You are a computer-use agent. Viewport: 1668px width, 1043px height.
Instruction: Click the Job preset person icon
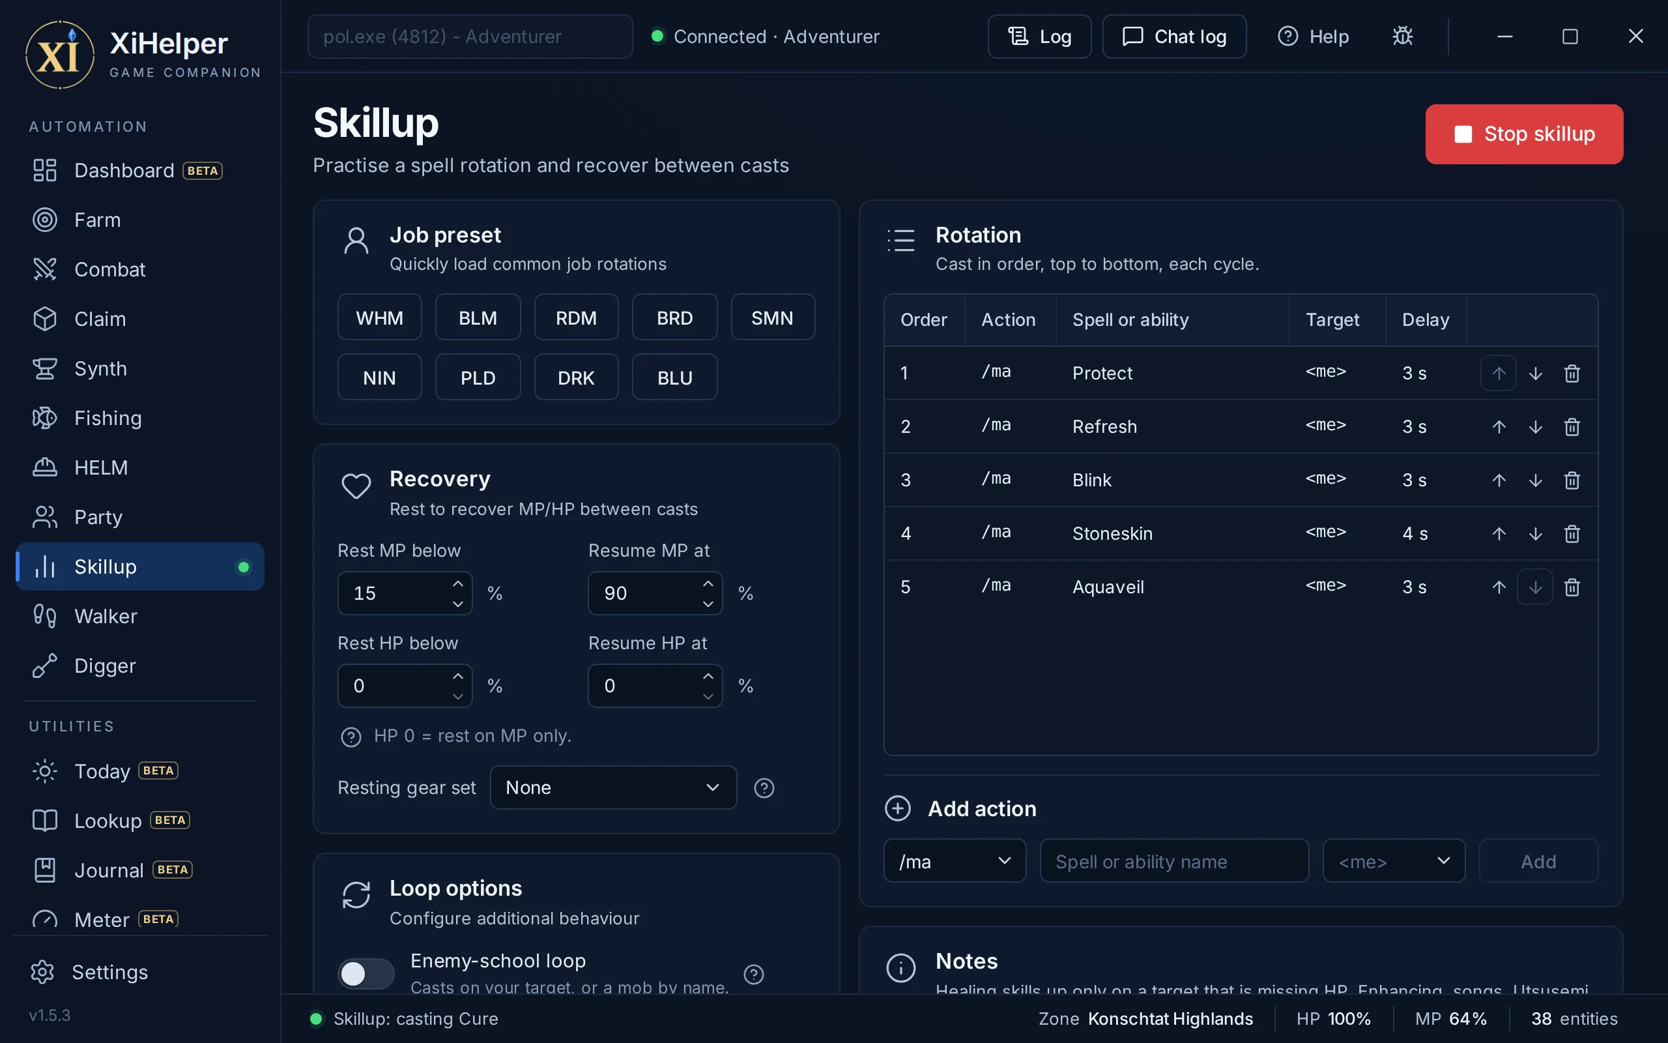point(356,241)
